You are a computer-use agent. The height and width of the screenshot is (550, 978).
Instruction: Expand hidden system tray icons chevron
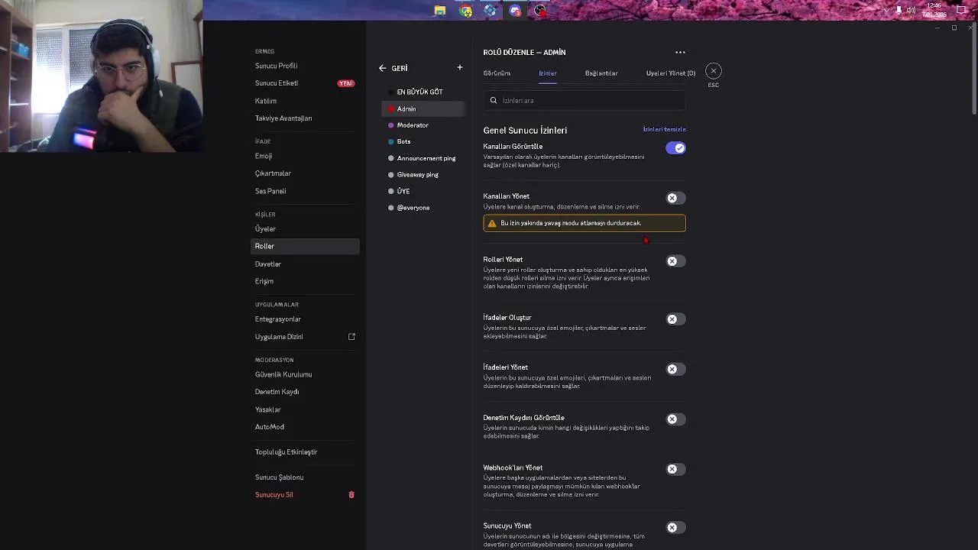[886, 10]
